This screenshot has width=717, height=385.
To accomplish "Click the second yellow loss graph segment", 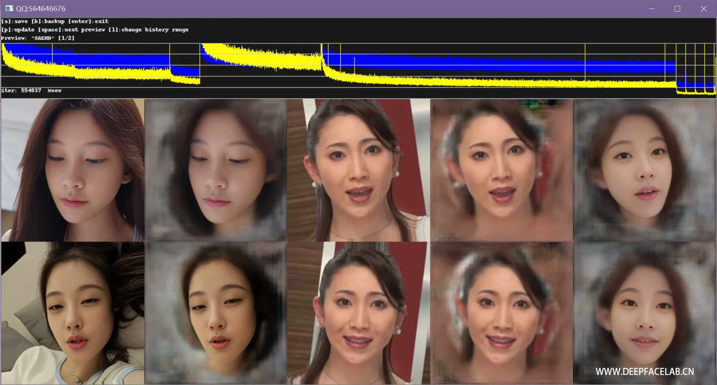I will tap(261, 57).
